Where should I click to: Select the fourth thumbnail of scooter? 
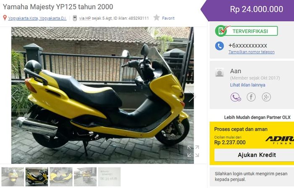point(85,177)
